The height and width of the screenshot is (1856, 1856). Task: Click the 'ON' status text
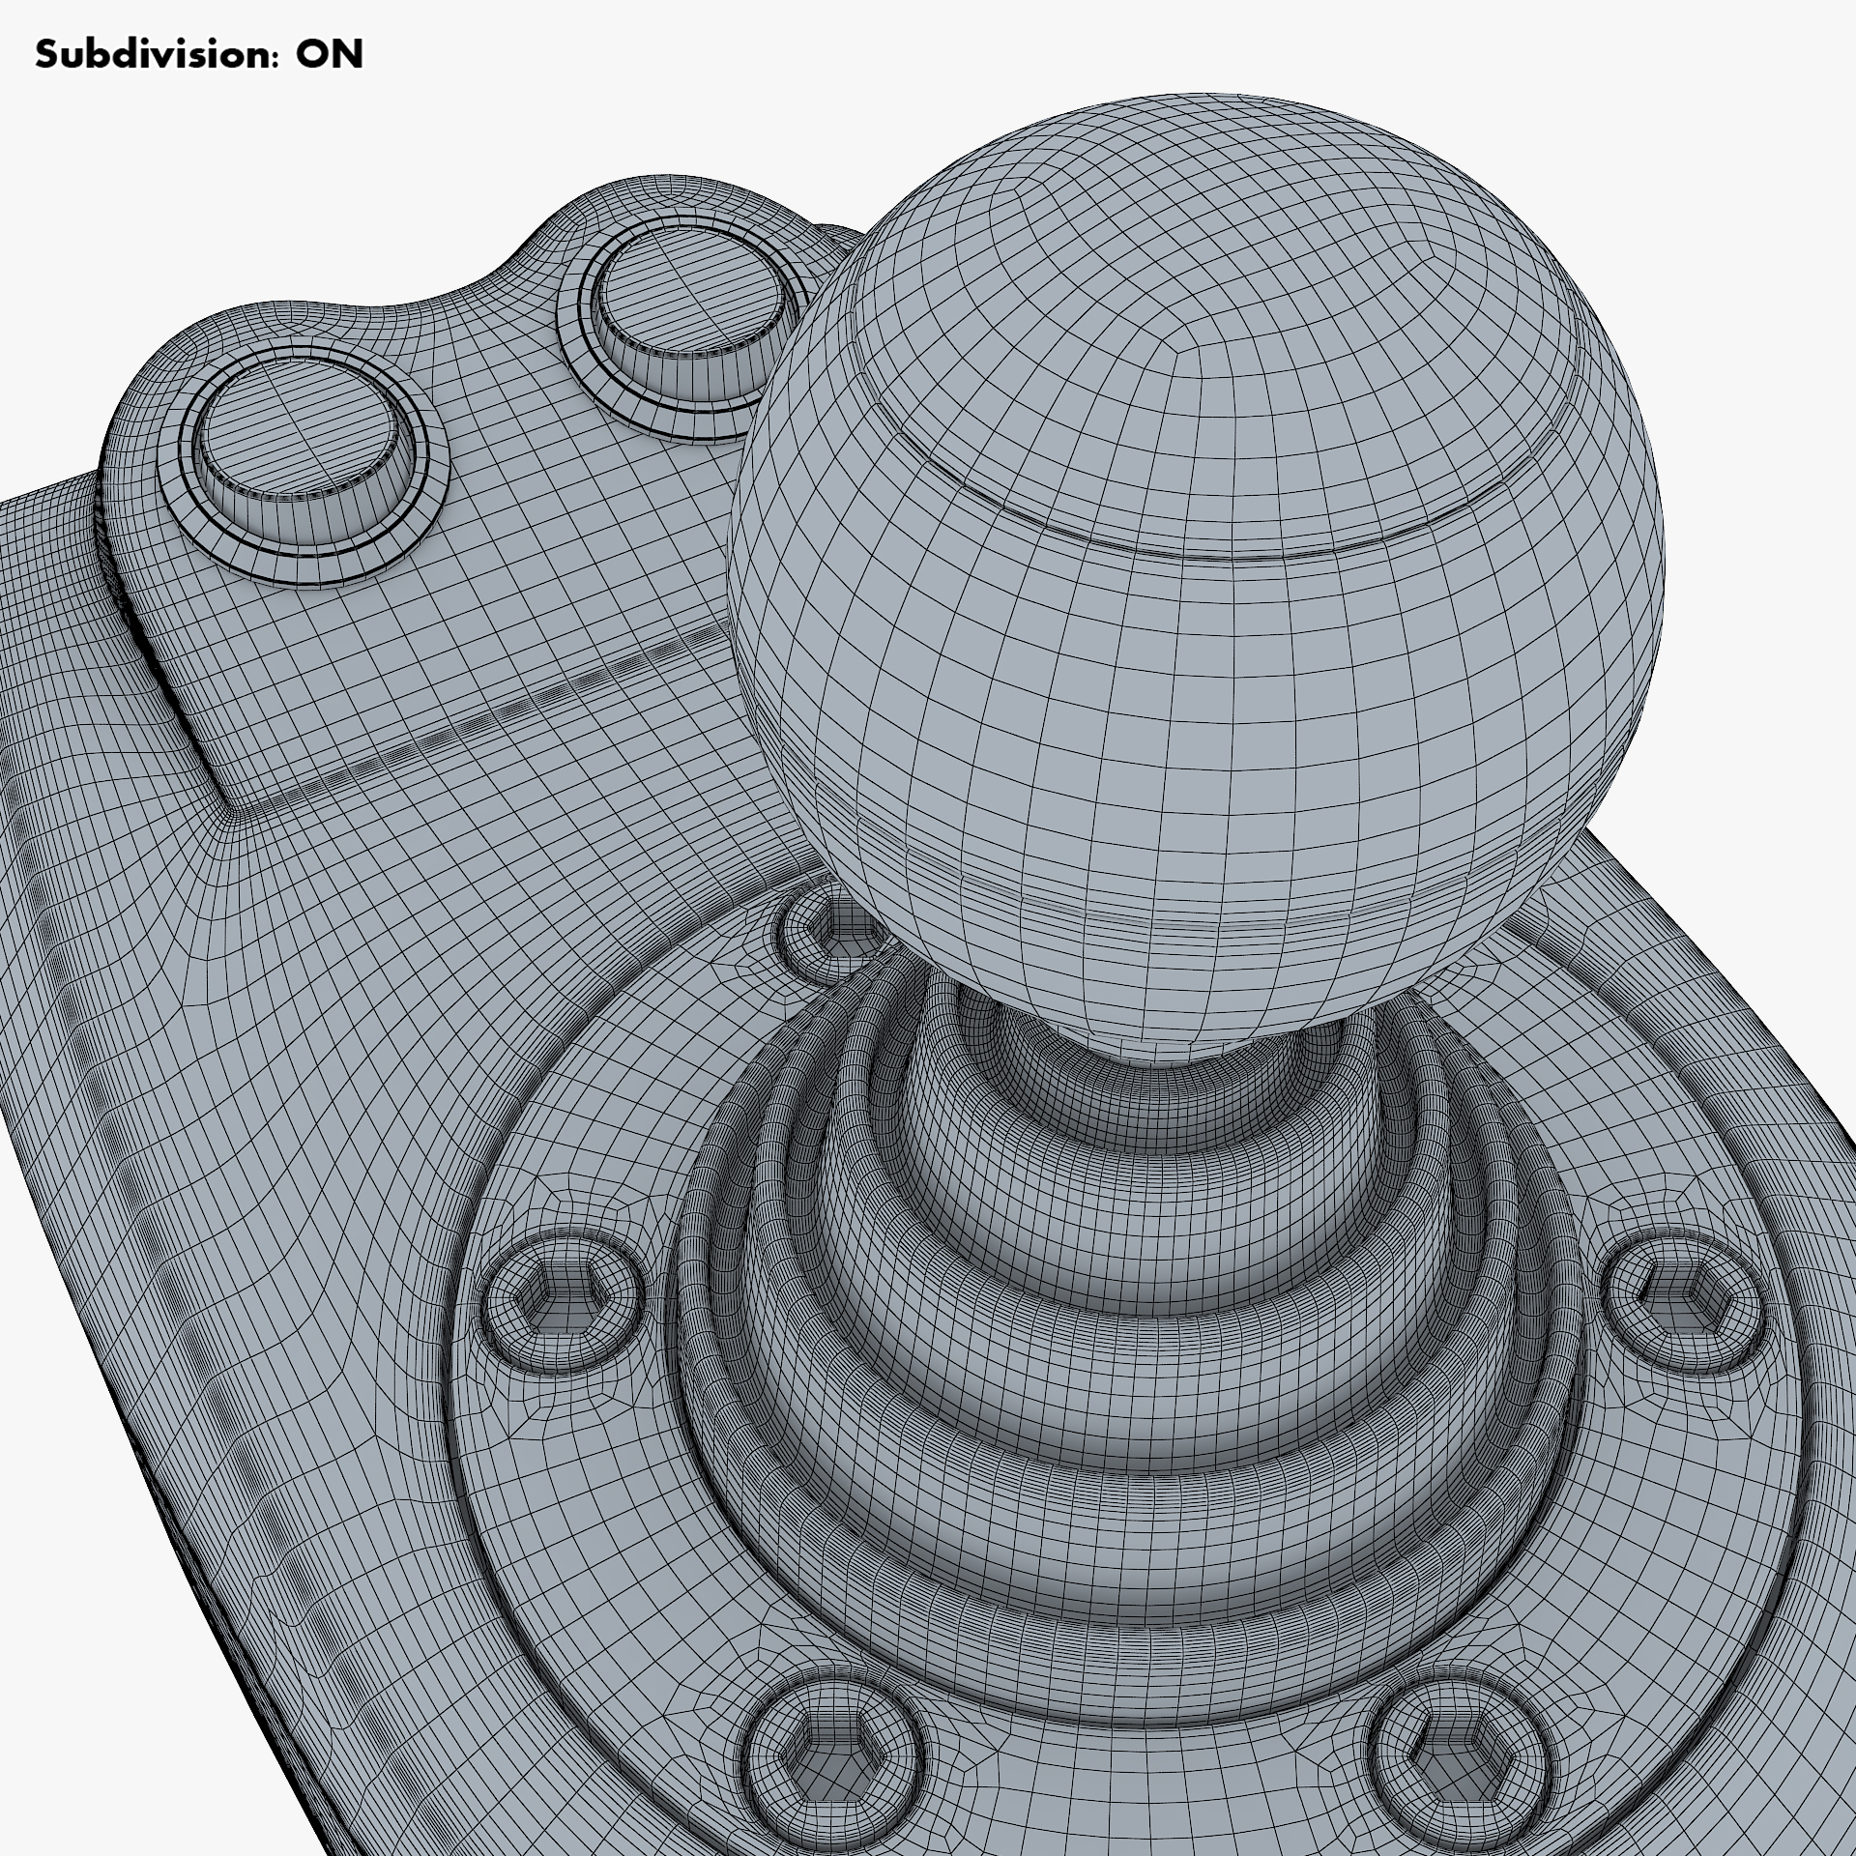[330, 55]
